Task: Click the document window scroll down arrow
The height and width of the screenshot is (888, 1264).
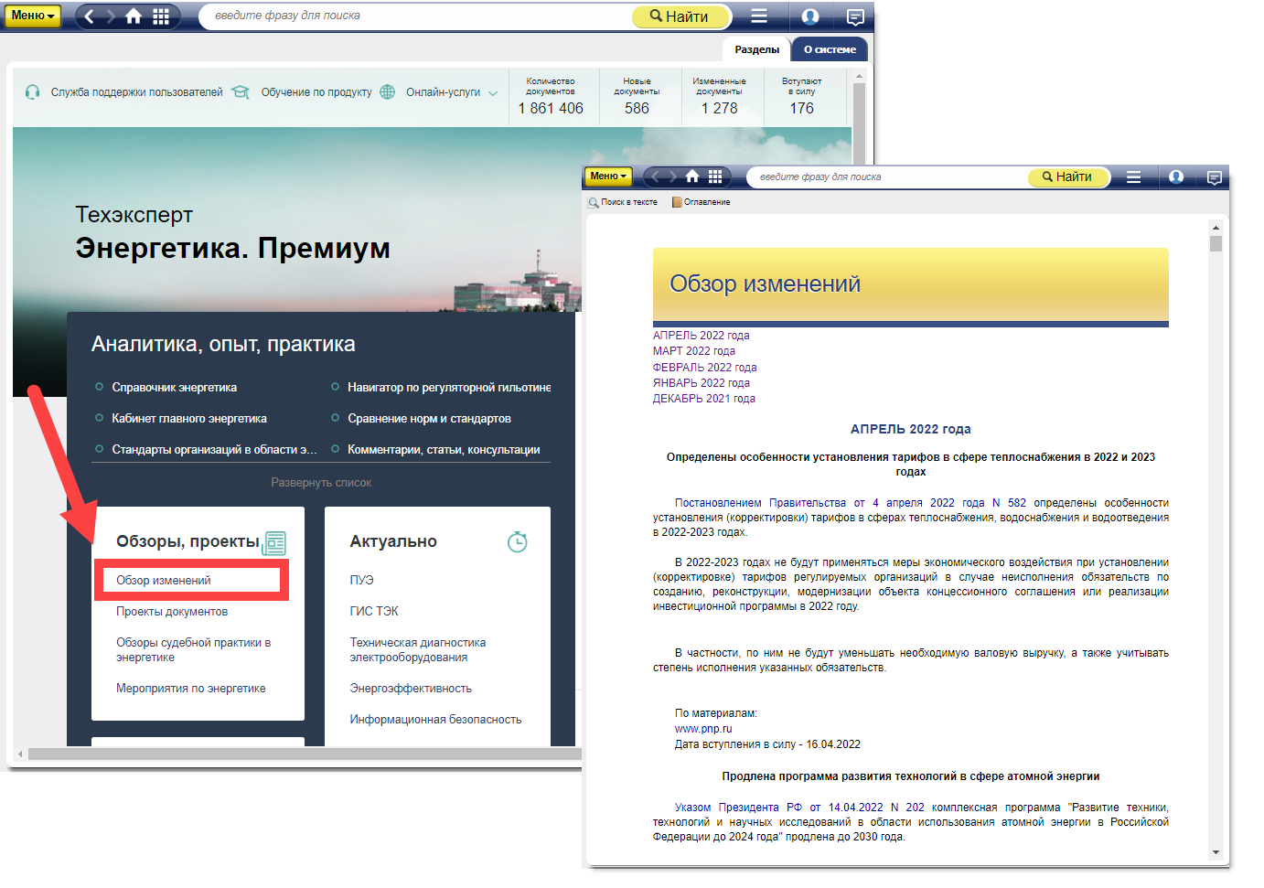Action: pyautogui.click(x=1216, y=852)
